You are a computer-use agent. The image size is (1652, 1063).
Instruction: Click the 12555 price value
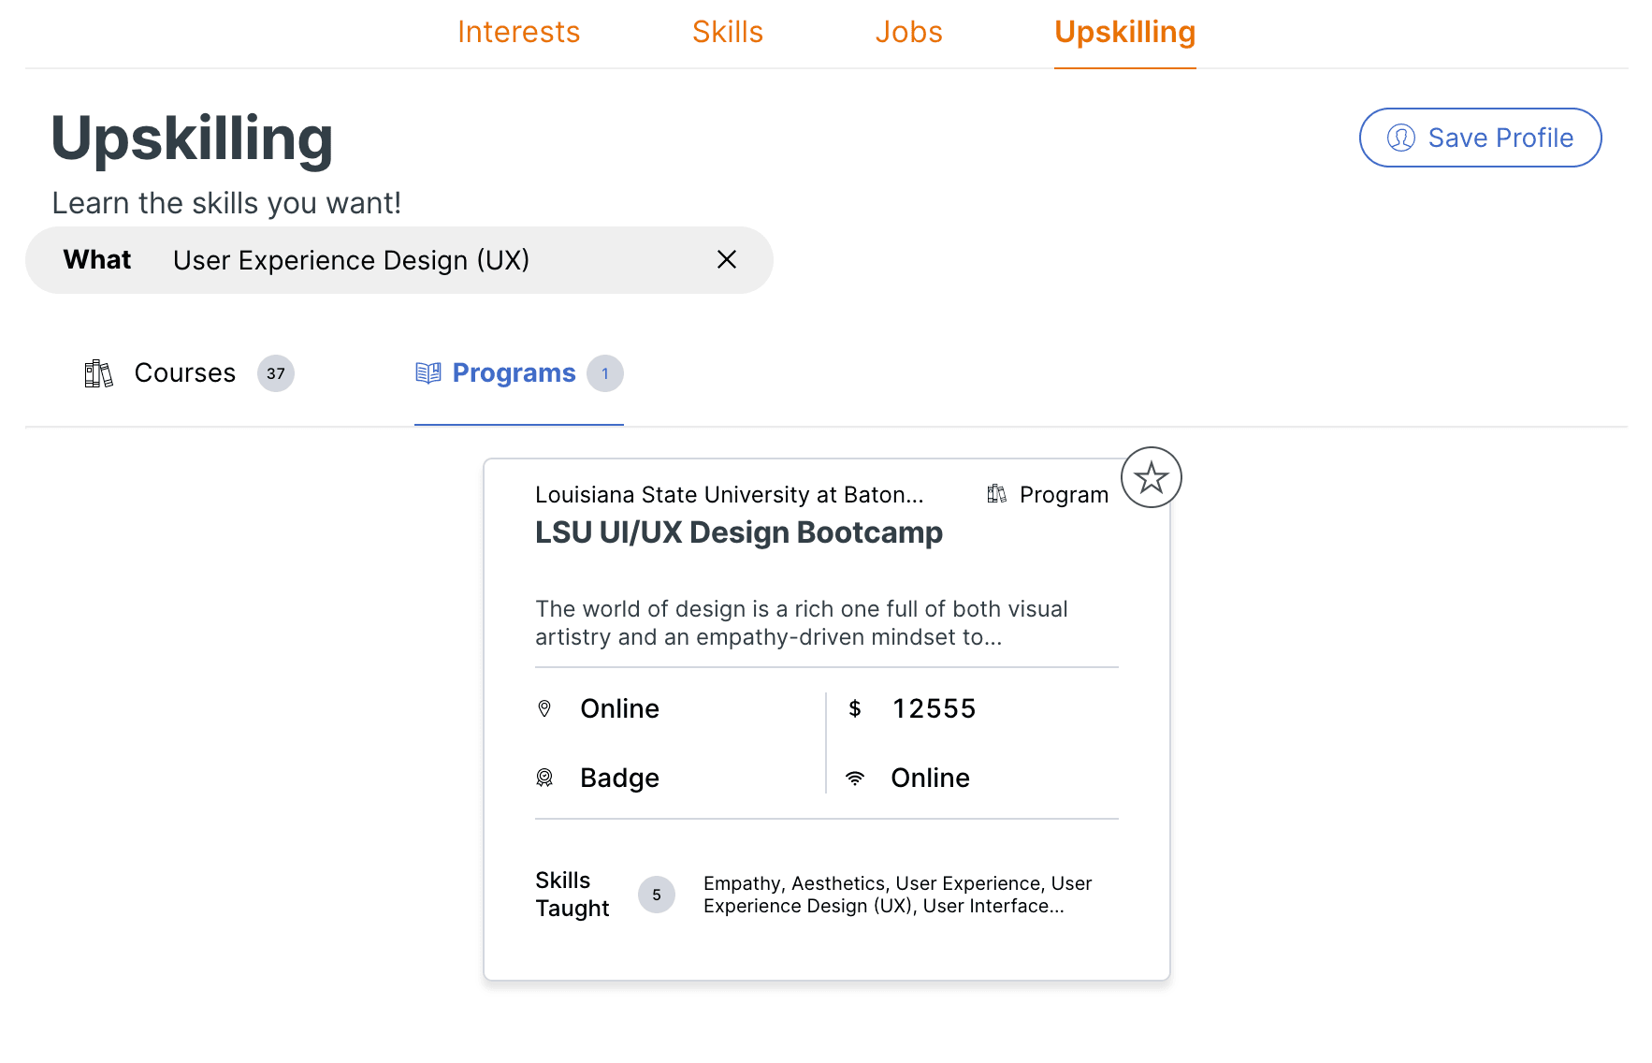(x=934, y=708)
